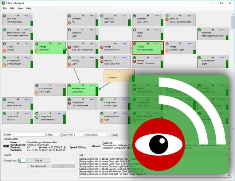Viewport: 235px width, 181px height.
Task: Click signal bar on Bathroom Fan node
Action: point(97,20)
